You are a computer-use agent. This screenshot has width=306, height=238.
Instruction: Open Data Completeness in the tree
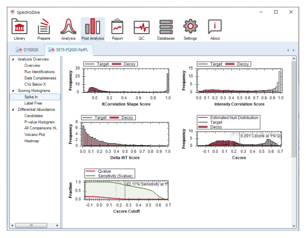(40, 78)
